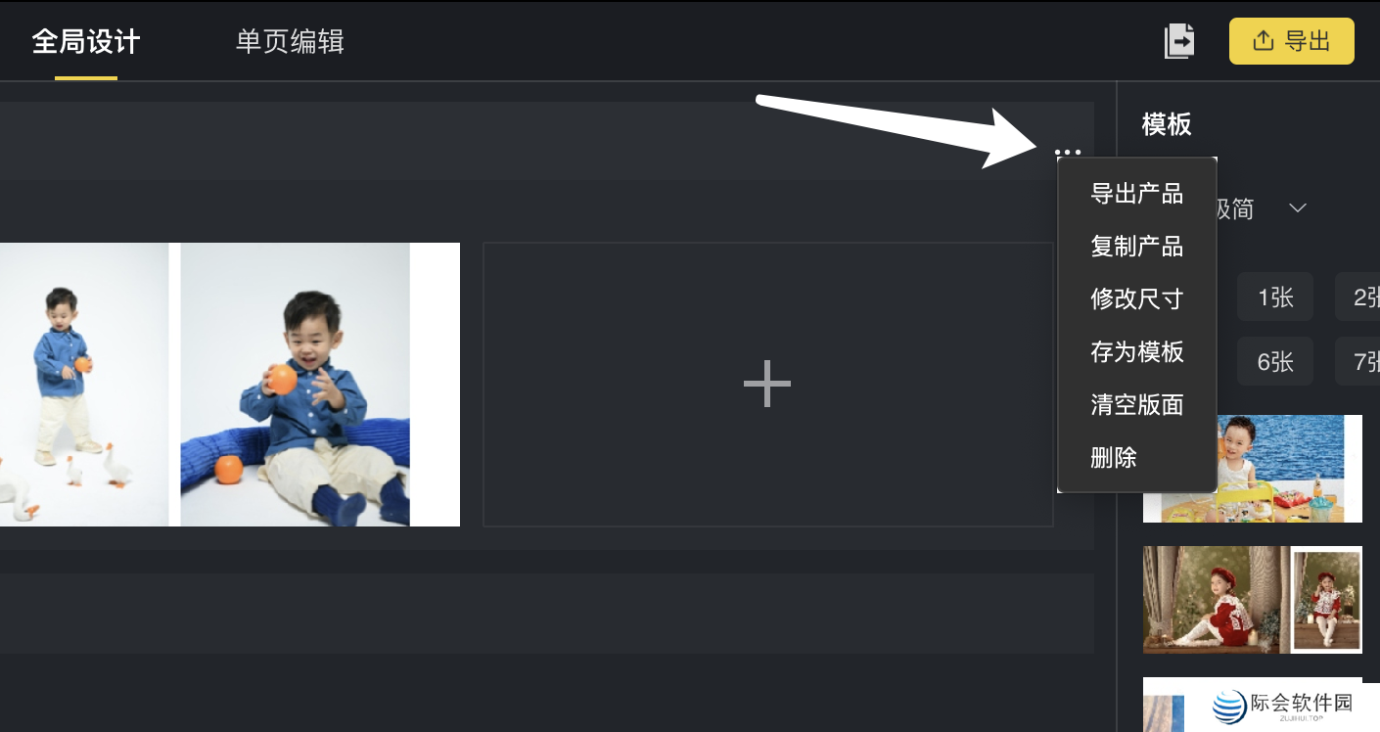Filter templates by 1张
This screenshot has width=1380, height=732.
[1275, 297]
